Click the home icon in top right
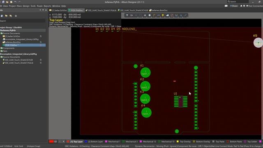The image size is (263, 148). point(241,6)
